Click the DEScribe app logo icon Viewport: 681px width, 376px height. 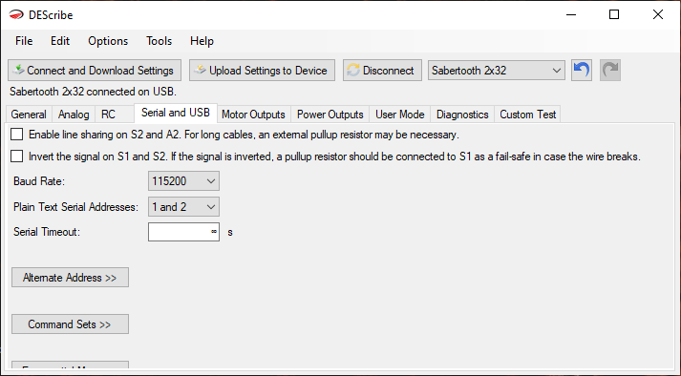tap(16, 14)
